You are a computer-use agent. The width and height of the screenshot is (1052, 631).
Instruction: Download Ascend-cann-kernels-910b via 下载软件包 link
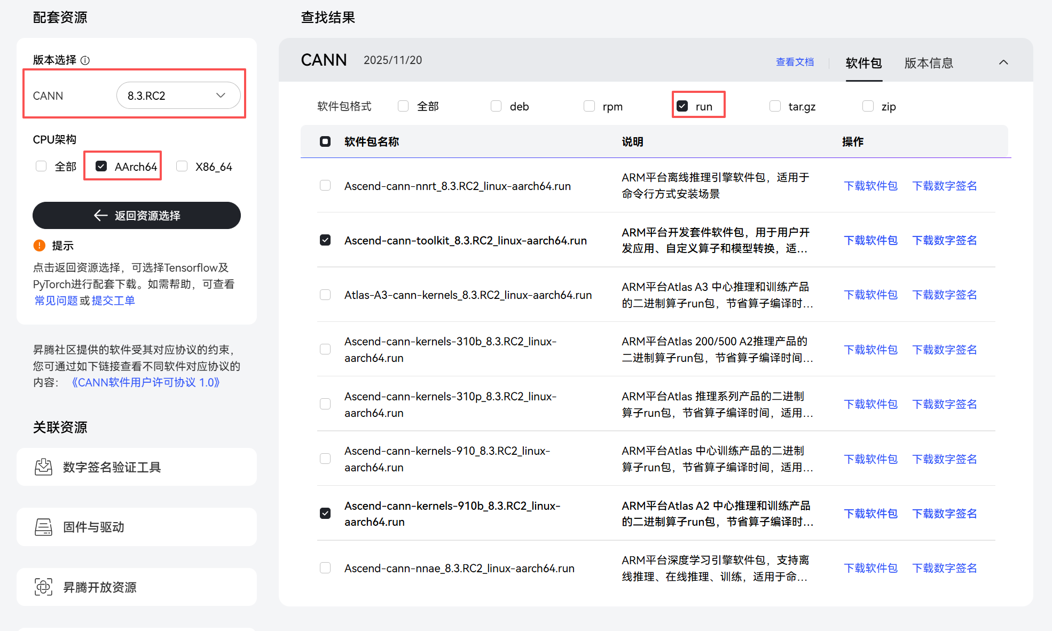coord(870,513)
